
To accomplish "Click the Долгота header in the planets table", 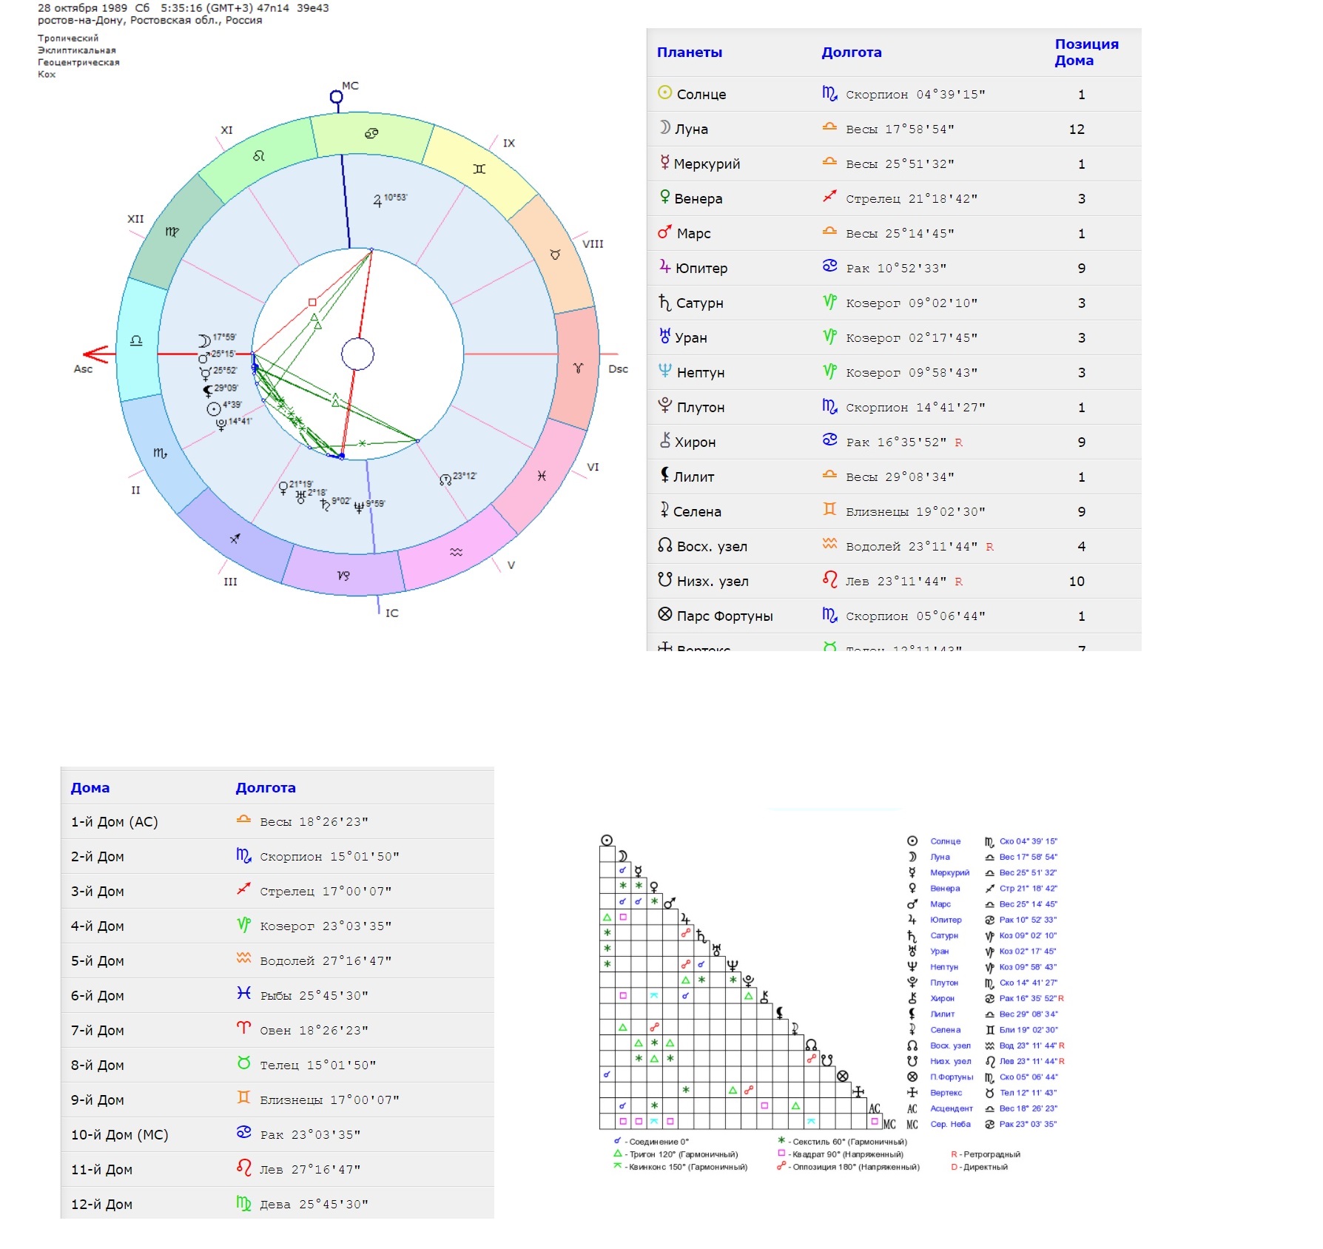I will [x=852, y=53].
